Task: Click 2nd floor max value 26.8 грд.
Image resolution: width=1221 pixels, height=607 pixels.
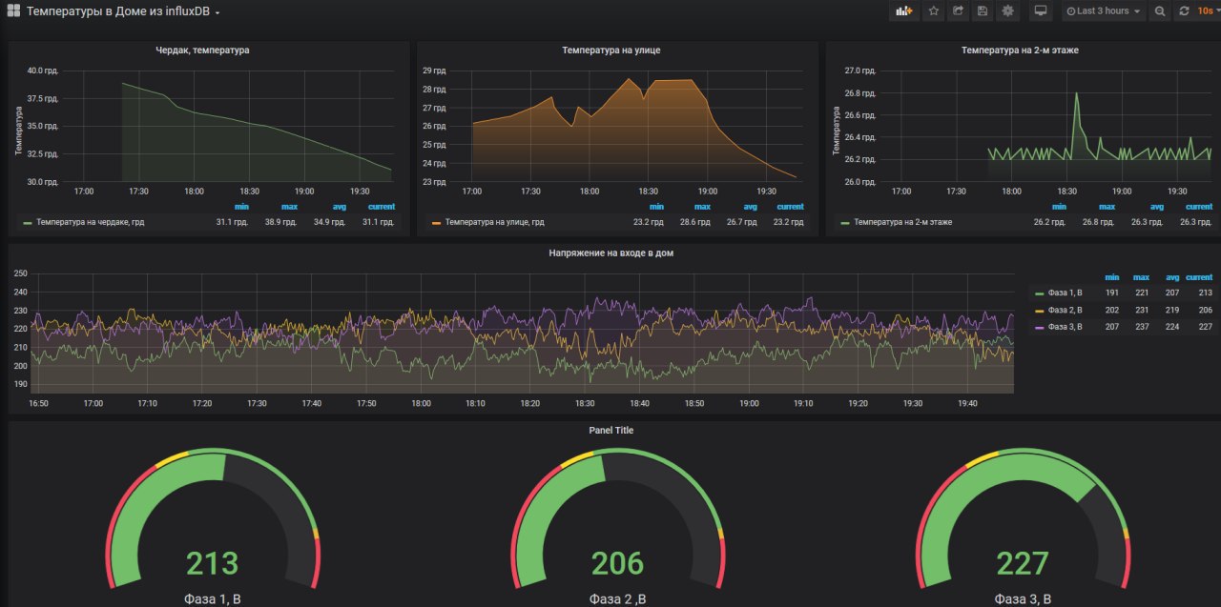Action: (1099, 222)
